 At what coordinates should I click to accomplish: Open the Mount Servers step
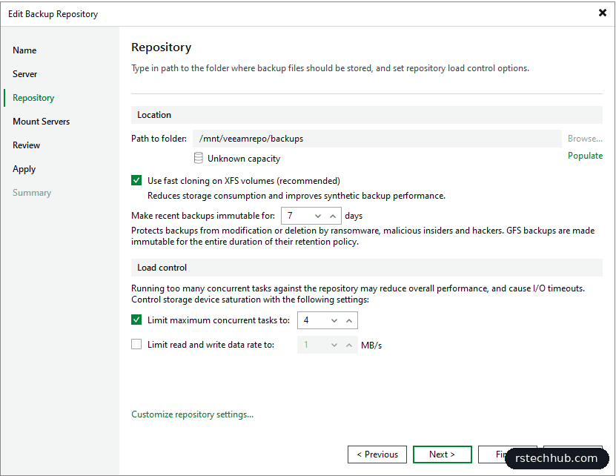pyautogui.click(x=42, y=122)
